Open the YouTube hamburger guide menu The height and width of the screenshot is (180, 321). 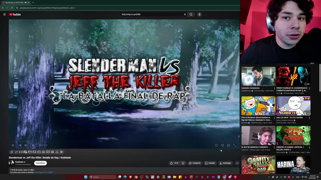click(5, 14)
